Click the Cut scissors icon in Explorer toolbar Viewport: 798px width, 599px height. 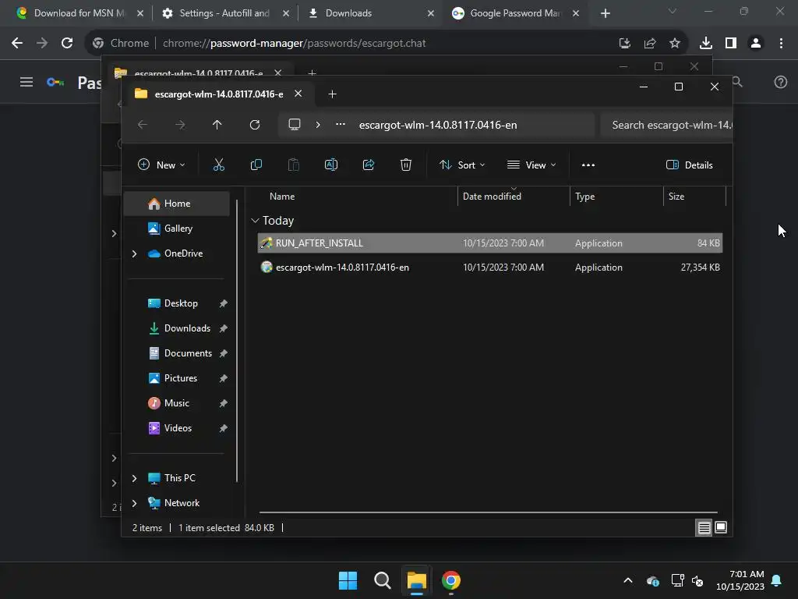pyautogui.click(x=218, y=165)
